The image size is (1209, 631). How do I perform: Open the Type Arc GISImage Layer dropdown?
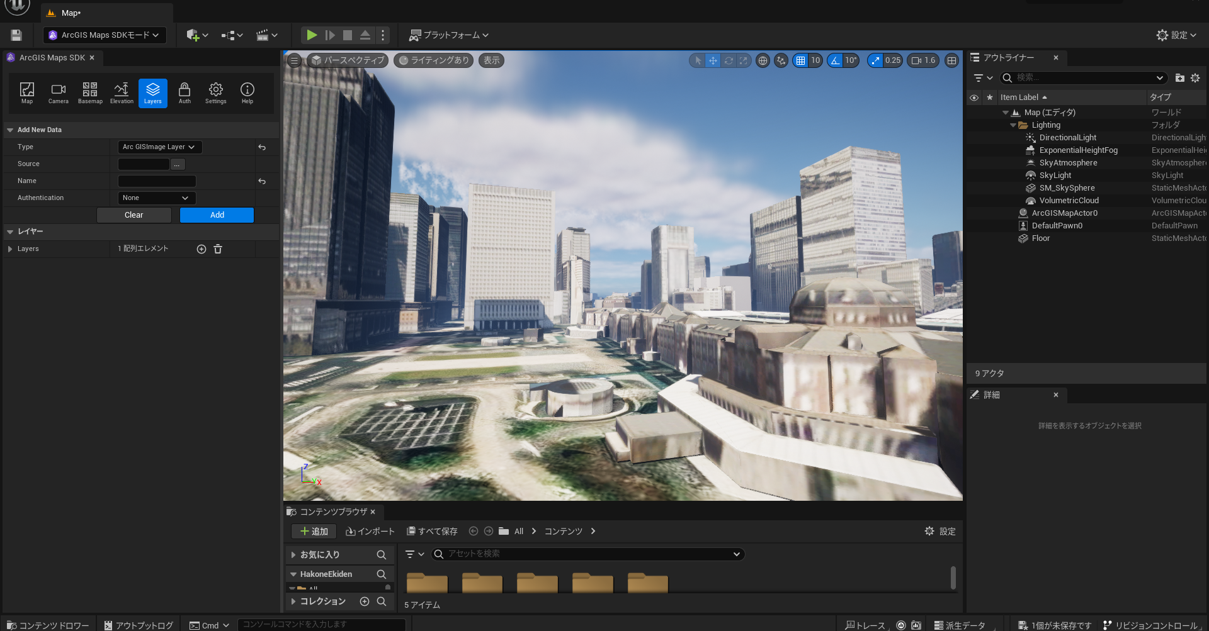160,147
